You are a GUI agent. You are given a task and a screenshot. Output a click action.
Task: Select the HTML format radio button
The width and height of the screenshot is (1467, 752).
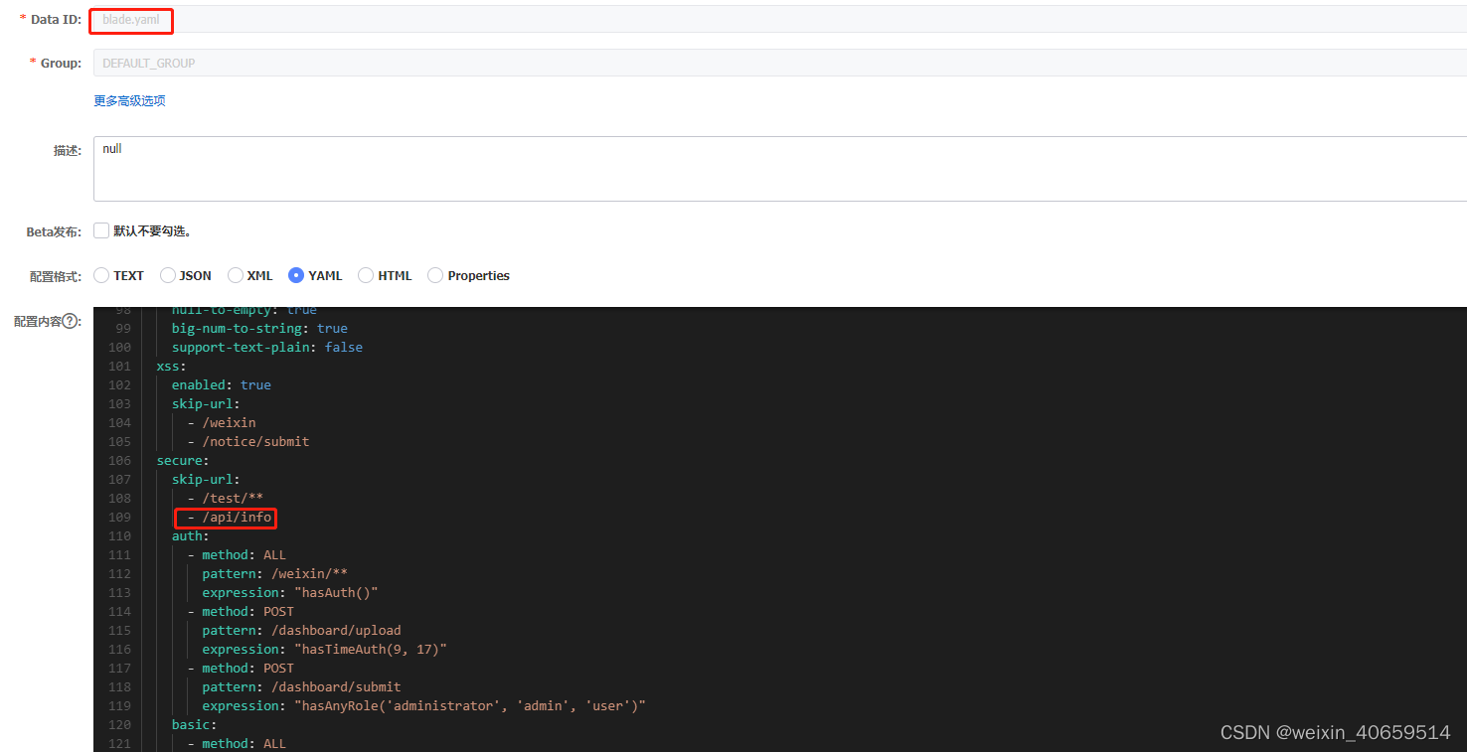pyautogui.click(x=365, y=275)
